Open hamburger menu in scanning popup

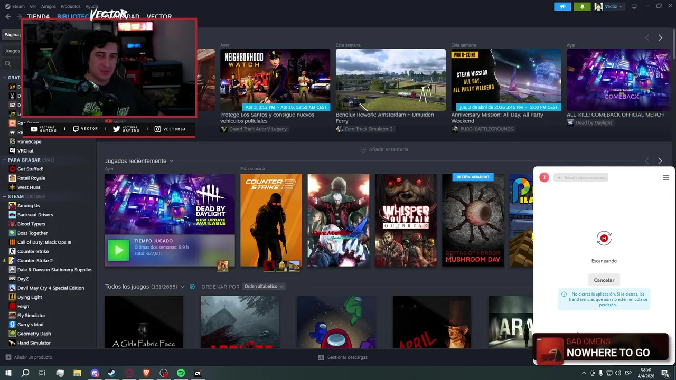click(x=666, y=177)
